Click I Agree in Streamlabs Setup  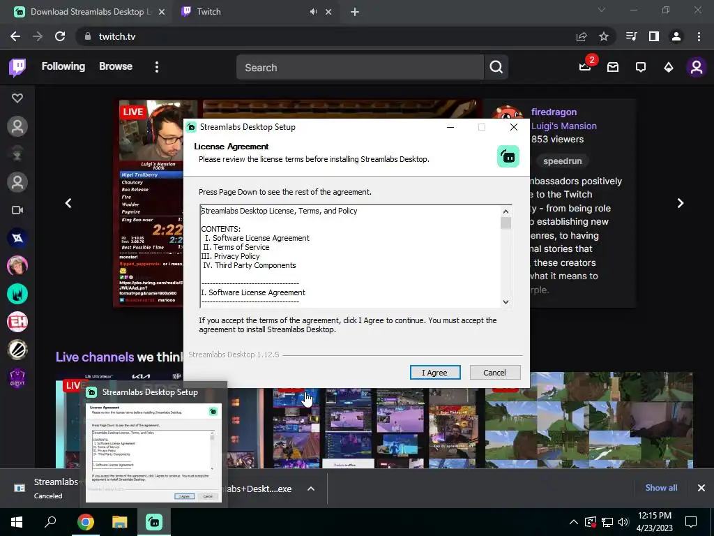tap(435, 373)
